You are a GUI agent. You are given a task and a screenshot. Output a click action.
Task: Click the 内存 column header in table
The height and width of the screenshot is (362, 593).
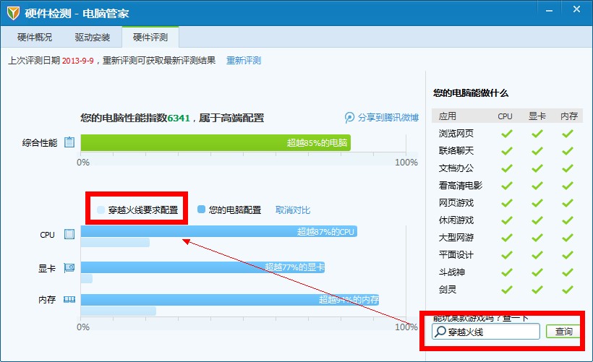coord(569,116)
